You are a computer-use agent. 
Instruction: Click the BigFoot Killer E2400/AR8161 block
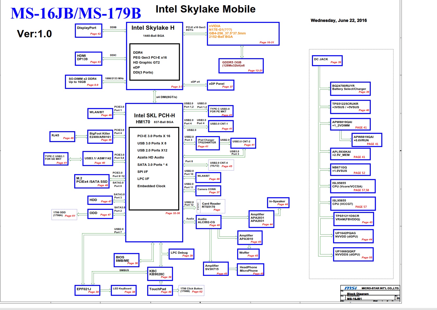100,137
